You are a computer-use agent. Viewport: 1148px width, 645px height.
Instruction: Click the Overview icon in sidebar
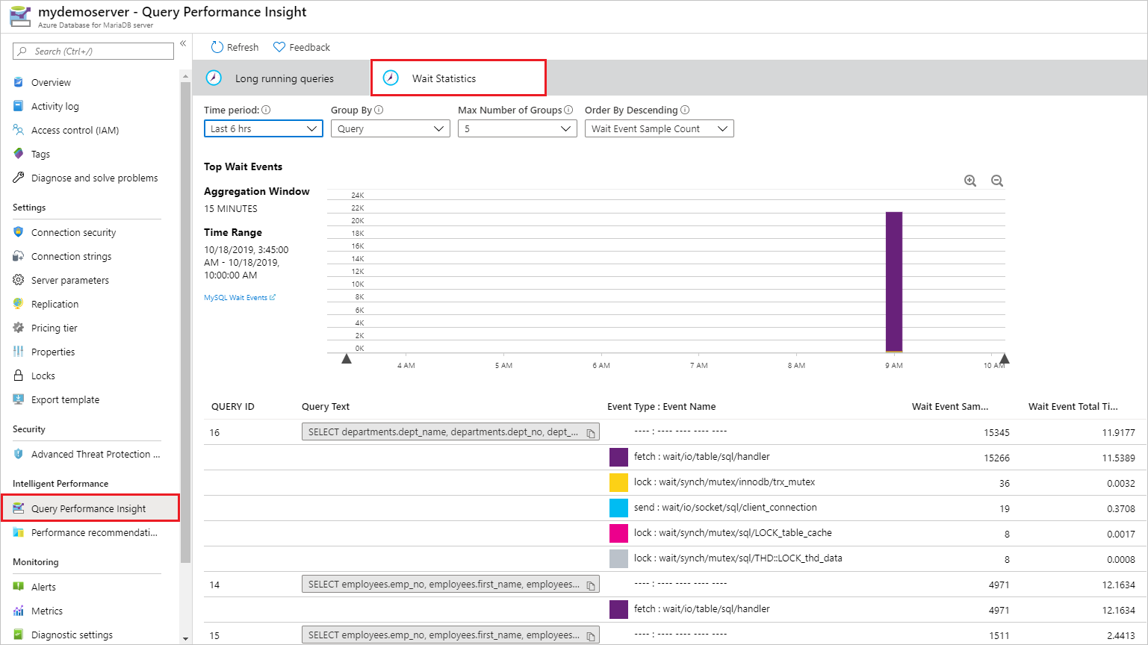19,82
